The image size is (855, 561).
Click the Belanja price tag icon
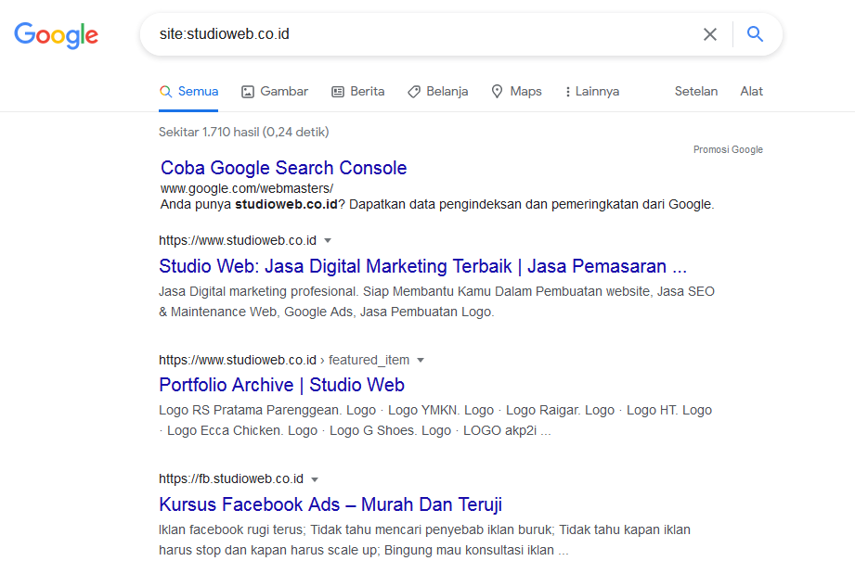[x=414, y=92]
